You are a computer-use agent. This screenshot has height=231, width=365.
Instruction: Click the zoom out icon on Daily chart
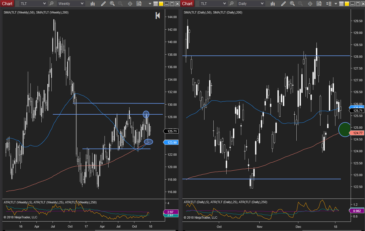click(300, 4)
